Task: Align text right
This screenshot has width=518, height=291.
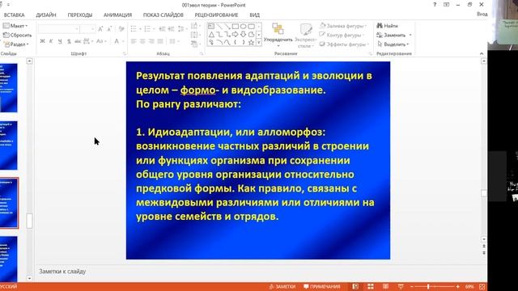Action: tap(151, 41)
